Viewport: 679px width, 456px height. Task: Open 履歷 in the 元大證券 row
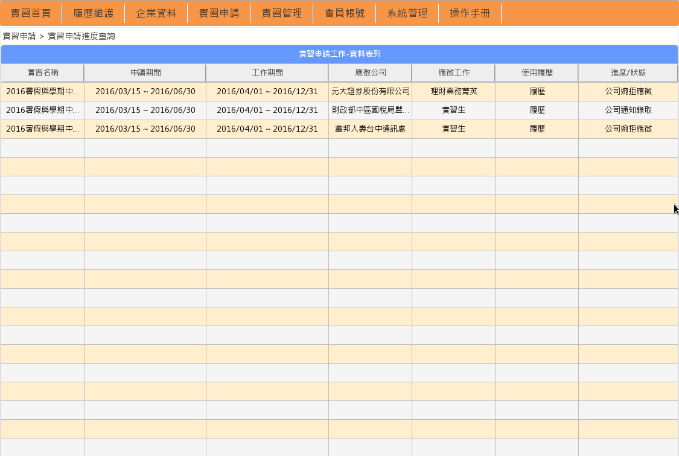coord(537,91)
